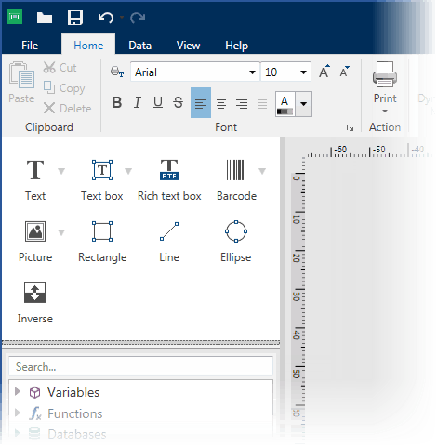Click the Search field in explorer panel
This screenshot has width=437, height=446.
pos(141,366)
